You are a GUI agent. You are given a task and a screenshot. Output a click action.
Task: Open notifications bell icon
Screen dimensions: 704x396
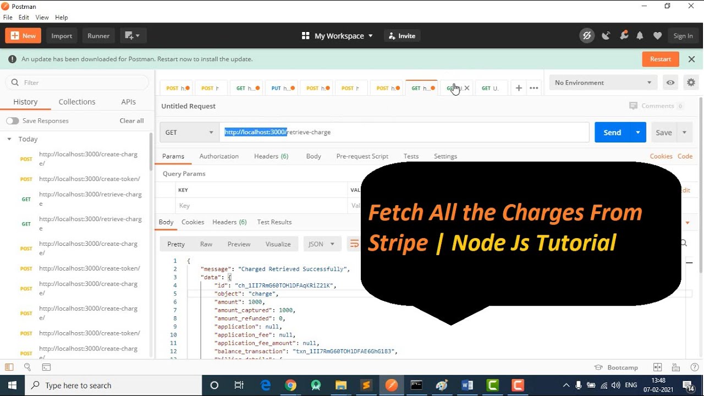pyautogui.click(x=640, y=36)
